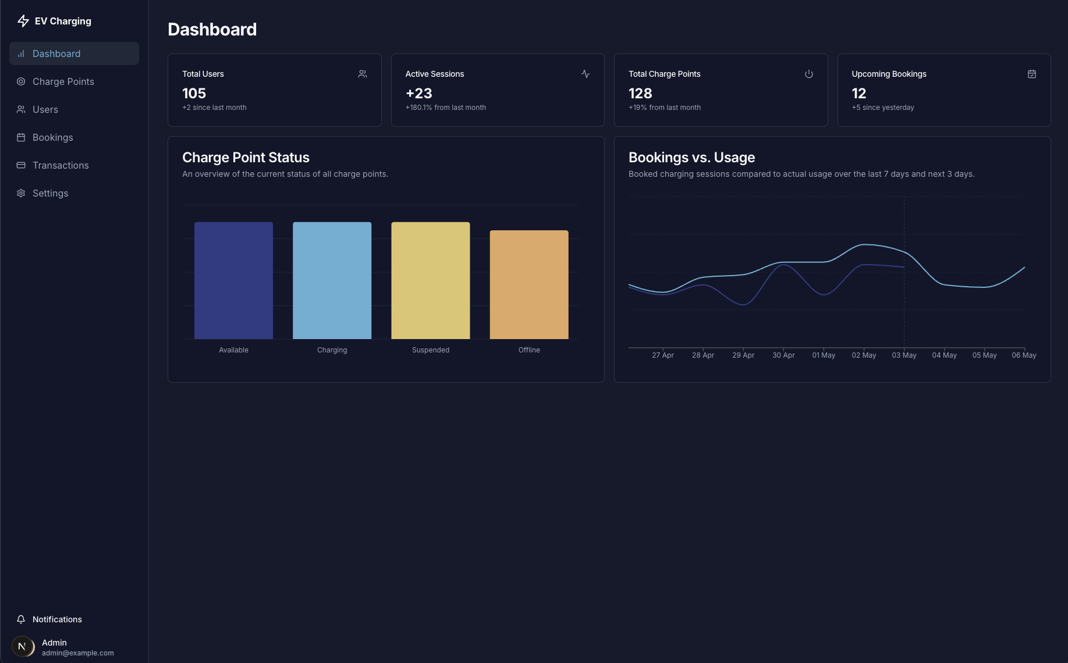This screenshot has width=1068, height=663.
Task: Click the calendar icon on Upcoming Bookings
Action: 1032,74
